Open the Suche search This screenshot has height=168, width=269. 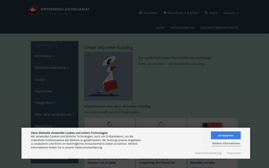[x=211, y=13]
